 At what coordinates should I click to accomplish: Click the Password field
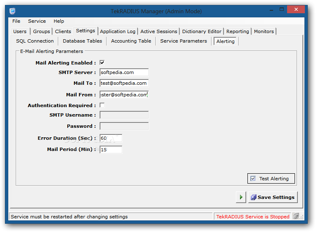pos(124,126)
